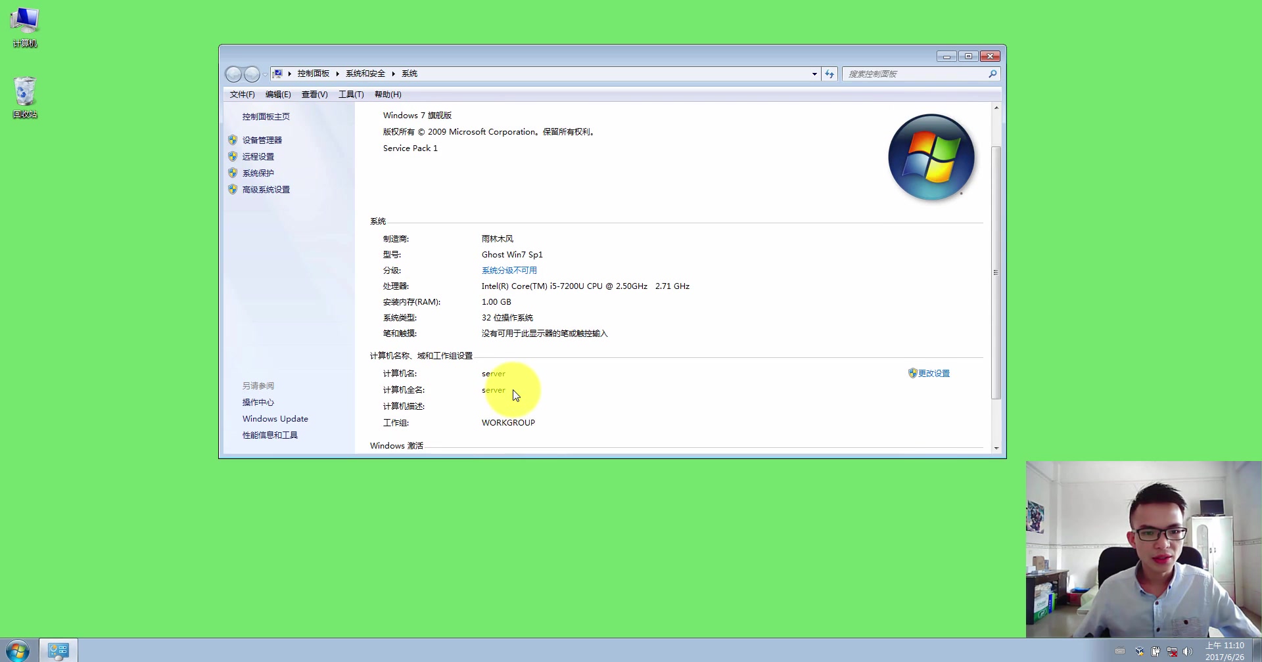Open 远程设置 link

258,156
